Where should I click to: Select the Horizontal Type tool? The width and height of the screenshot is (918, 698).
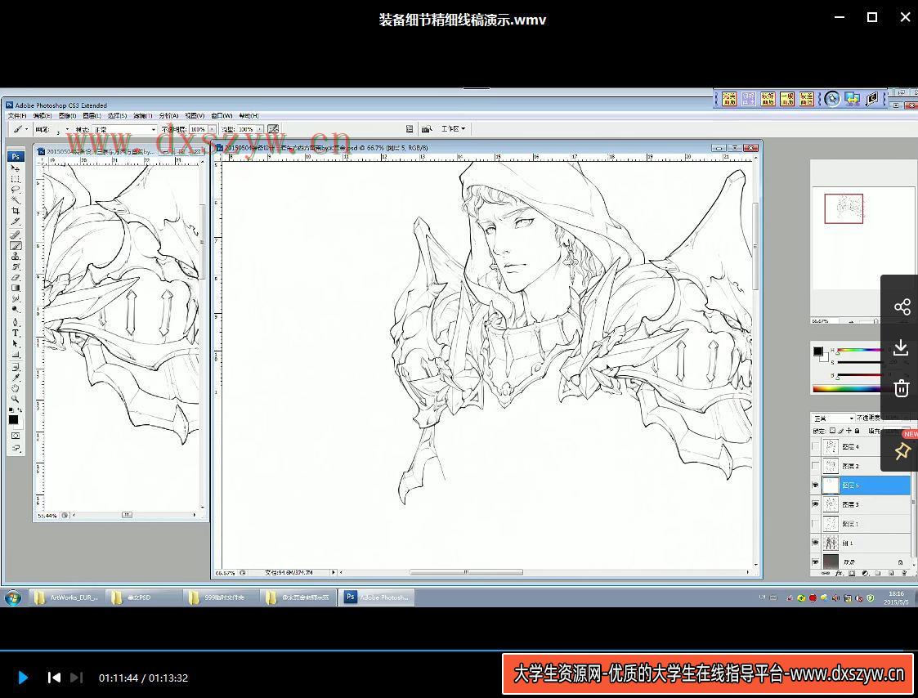(x=16, y=333)
